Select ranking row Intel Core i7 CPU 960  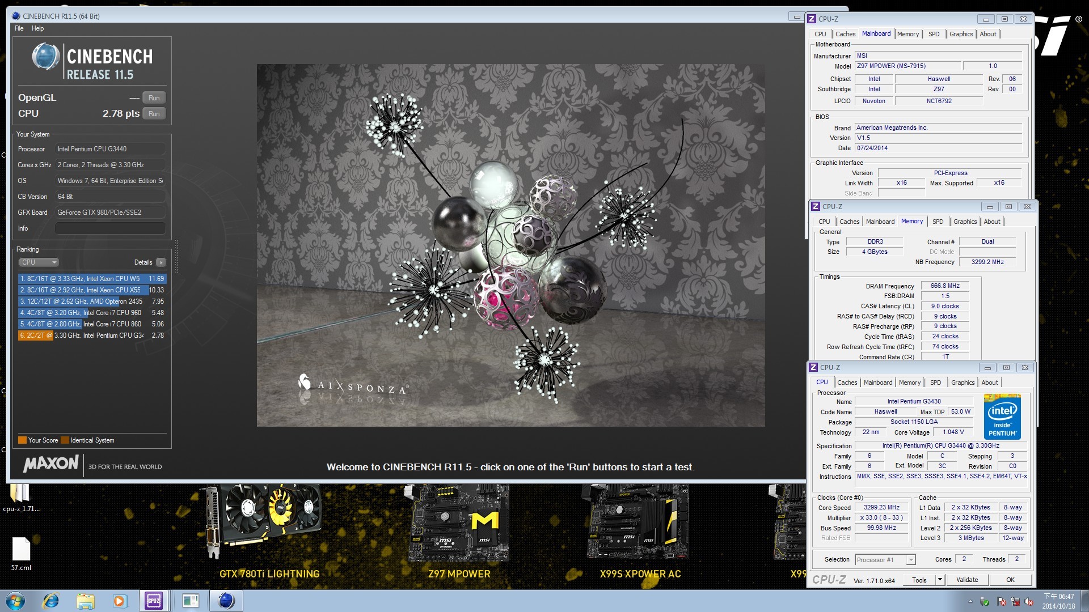(92, 313)
